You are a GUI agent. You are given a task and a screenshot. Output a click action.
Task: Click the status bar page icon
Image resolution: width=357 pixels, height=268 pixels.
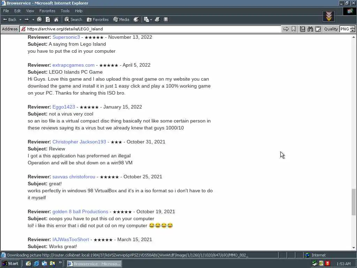click(3, 255)
